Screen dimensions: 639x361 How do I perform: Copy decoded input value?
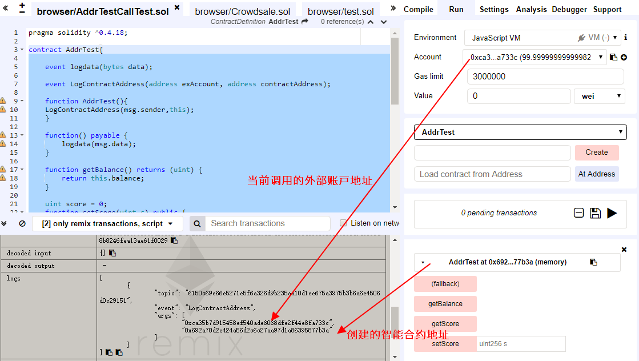tap(112, 253)
